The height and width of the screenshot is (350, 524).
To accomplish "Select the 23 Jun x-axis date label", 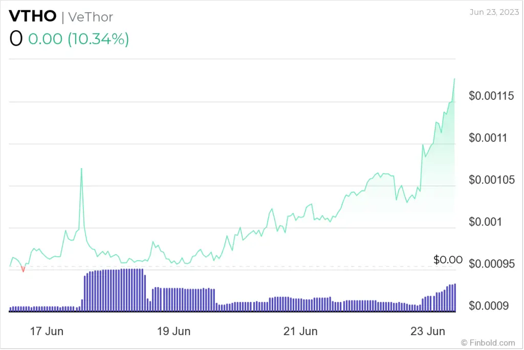I will coord(428,331).
